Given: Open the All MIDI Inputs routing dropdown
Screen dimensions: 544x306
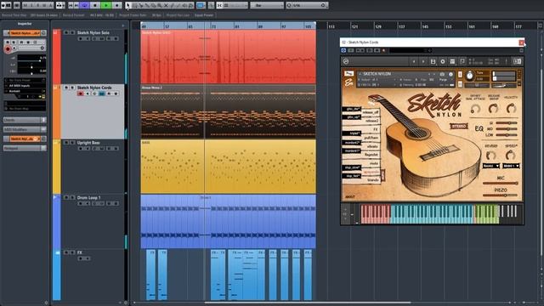Looking at the screenshot, I should click(x=25, y=85).
